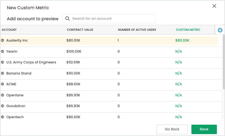
Task: Click Yearin's N/A custom metric value
Action: 178,51
